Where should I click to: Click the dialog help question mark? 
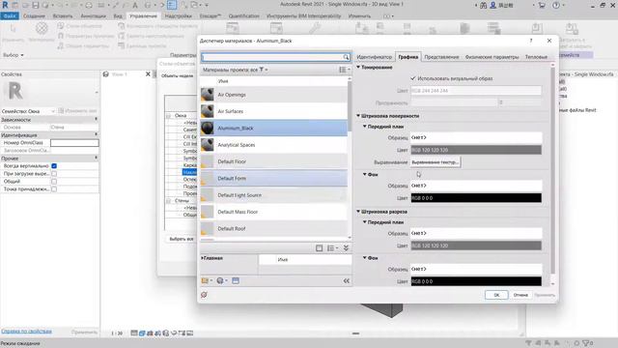531,41
